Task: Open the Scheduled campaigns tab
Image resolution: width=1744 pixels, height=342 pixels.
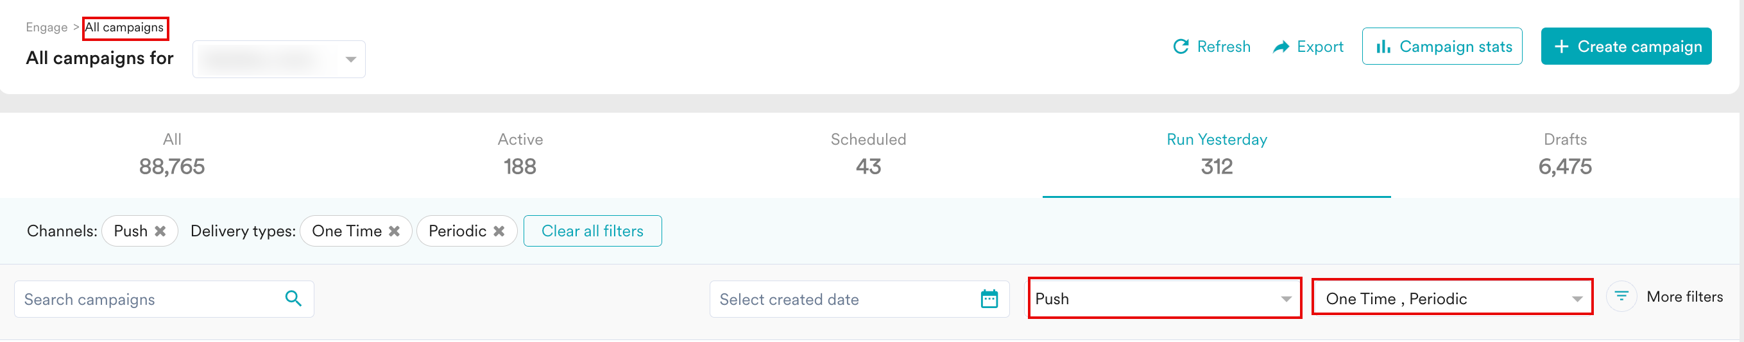Action: 868,155
